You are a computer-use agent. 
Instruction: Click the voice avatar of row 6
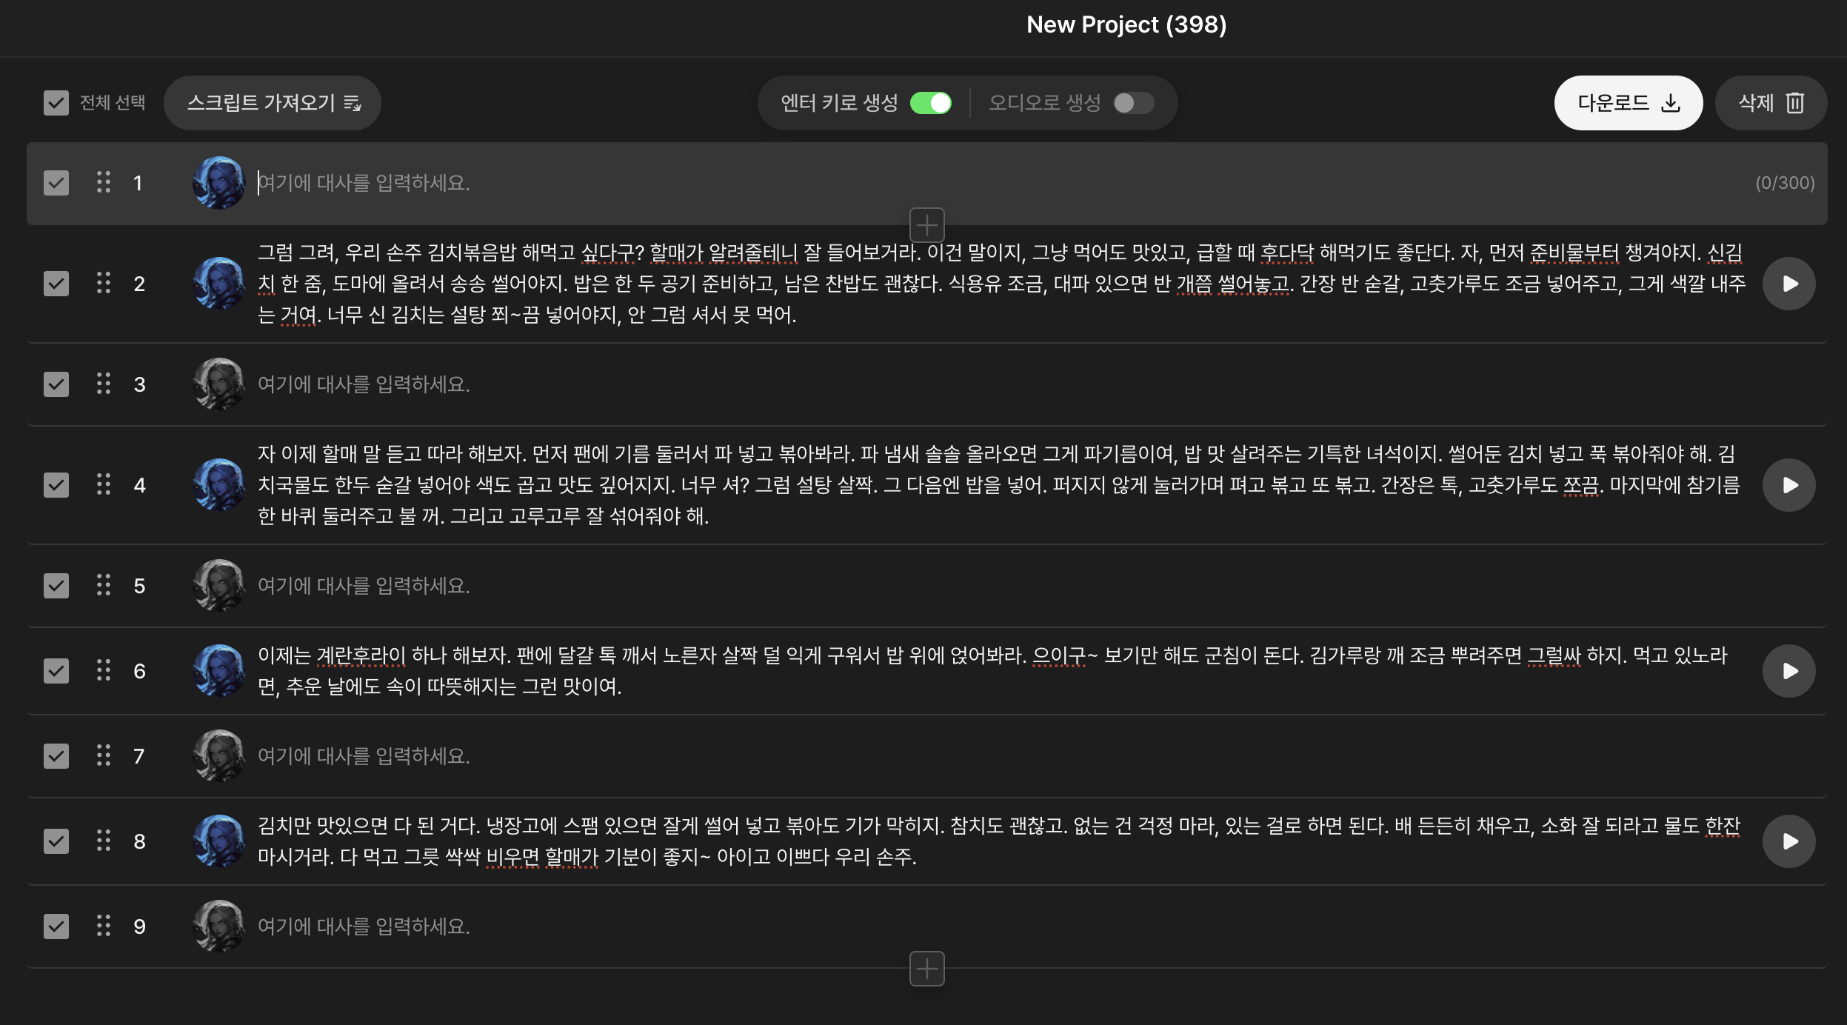[219, 671]
